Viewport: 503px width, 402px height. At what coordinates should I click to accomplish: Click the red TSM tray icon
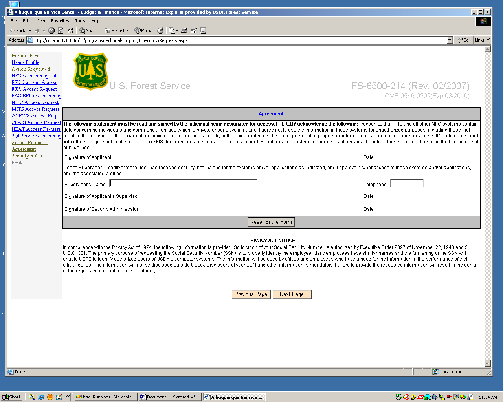coord(420,397)
